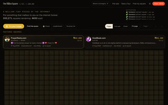168x105 pixels.
Task: Click the lock icon beside Chaos
Action: click(44, 26)
